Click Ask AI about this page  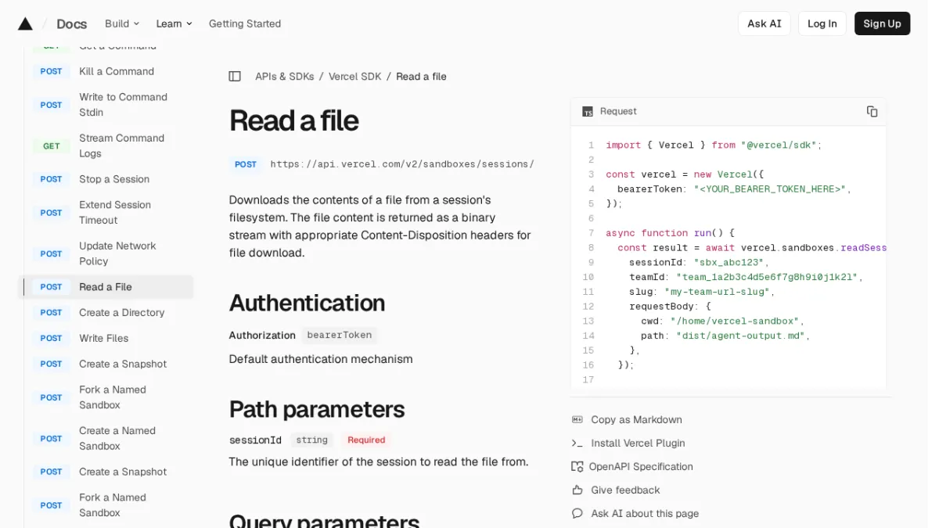[x=645, y=514]
